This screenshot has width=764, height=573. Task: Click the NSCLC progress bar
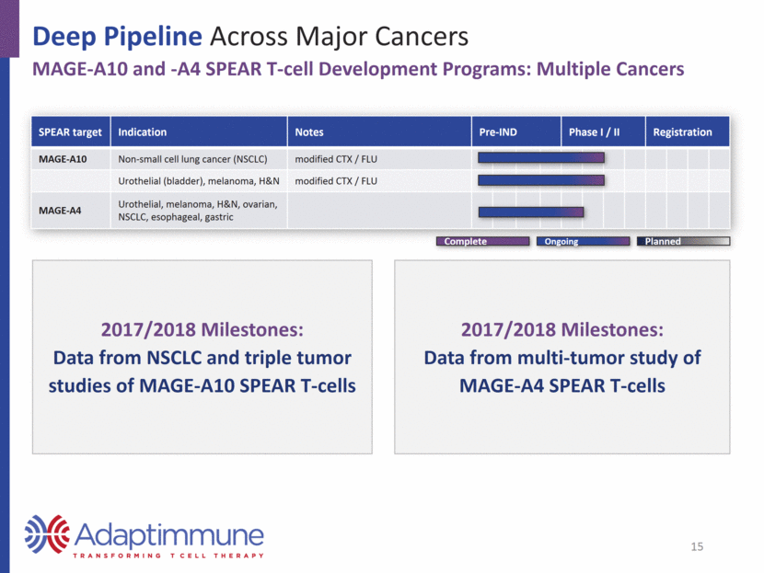pyautogui.click(x=541, y=157)
